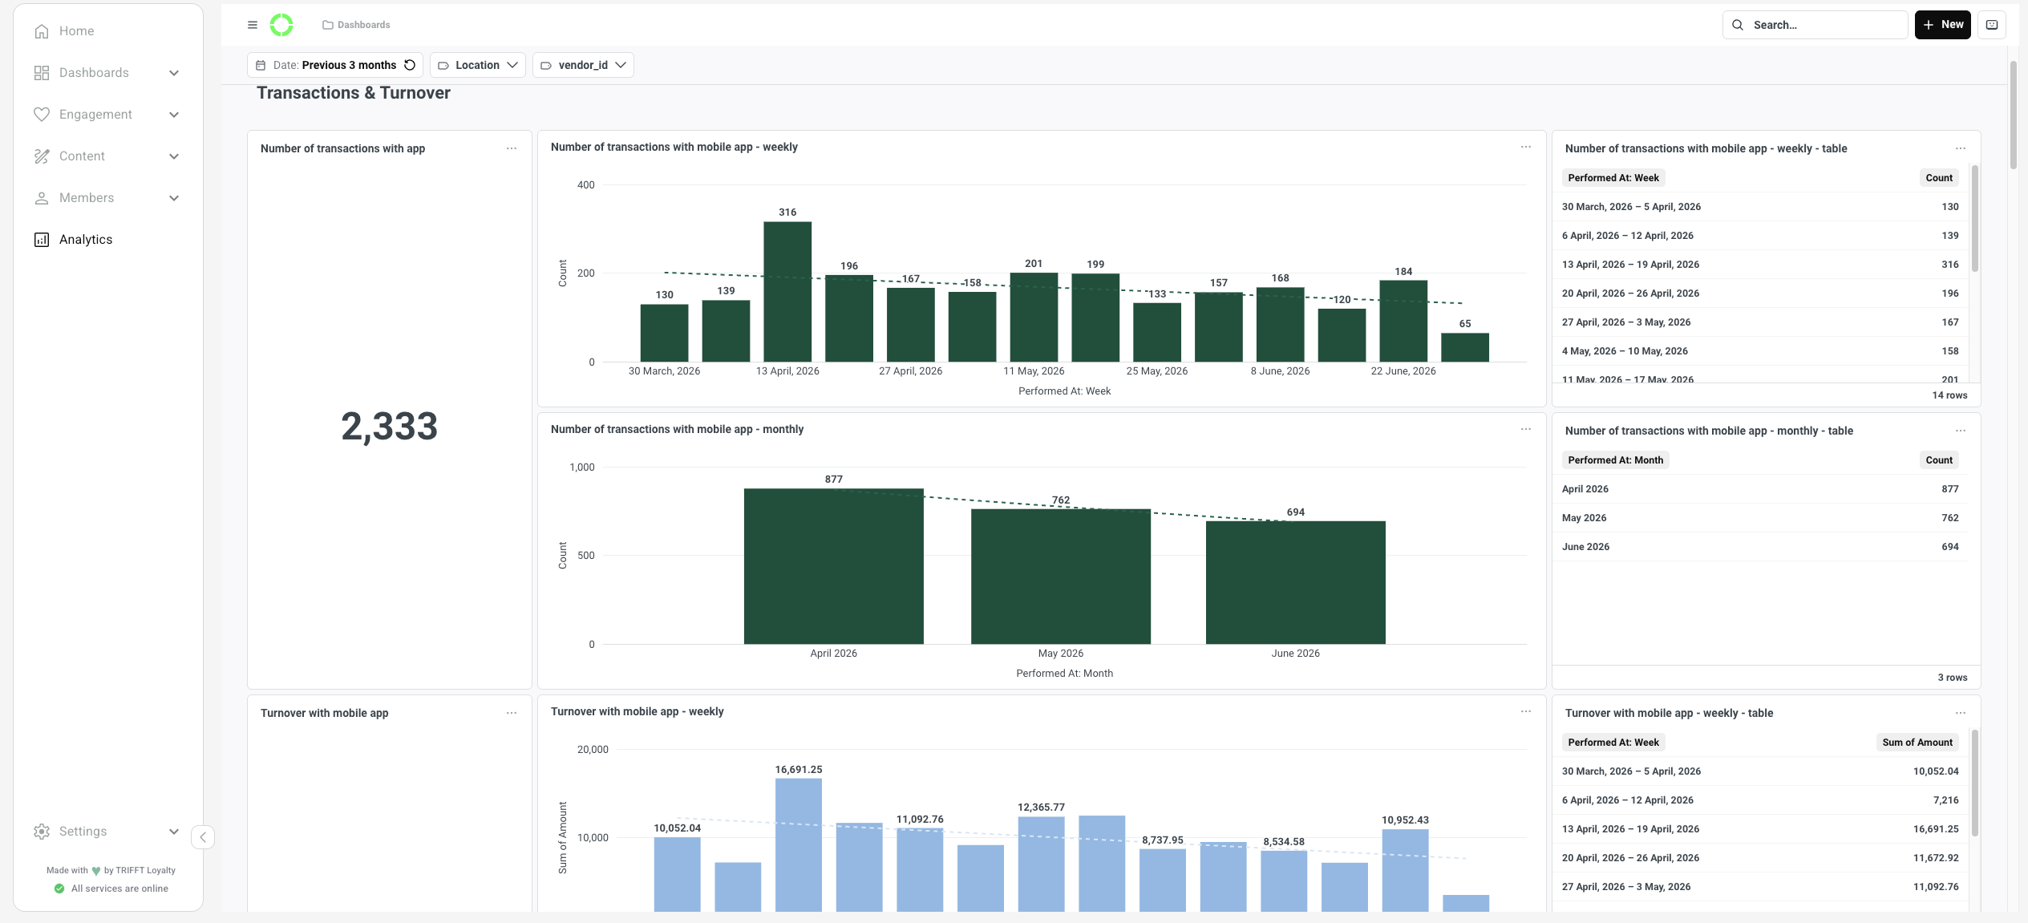Open options menu for Number of transactions with app
Image resolution: width=2028 pixels, height=923 pixels.
pos(512,148)
